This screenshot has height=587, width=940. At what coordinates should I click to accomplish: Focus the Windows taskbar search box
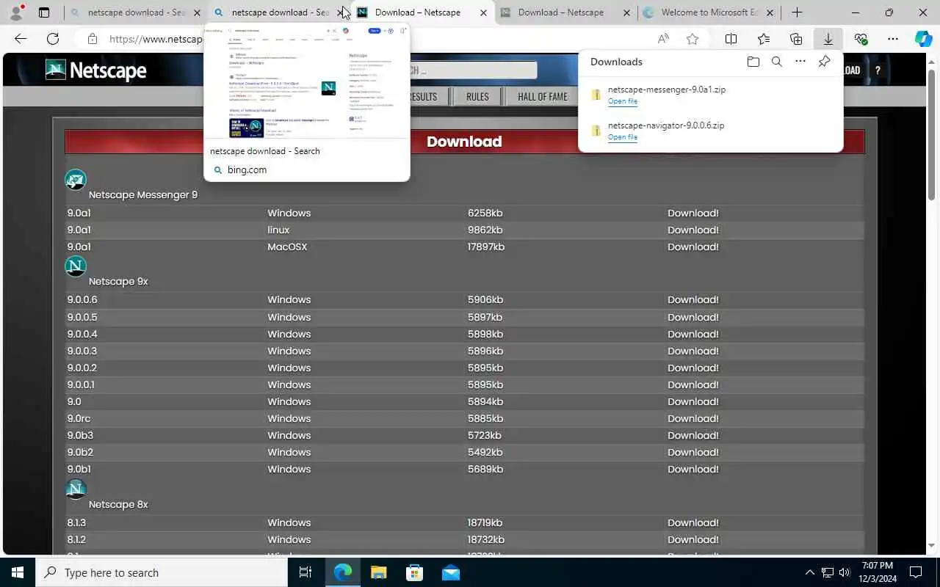pyautogui.click(x=162, y=572)
